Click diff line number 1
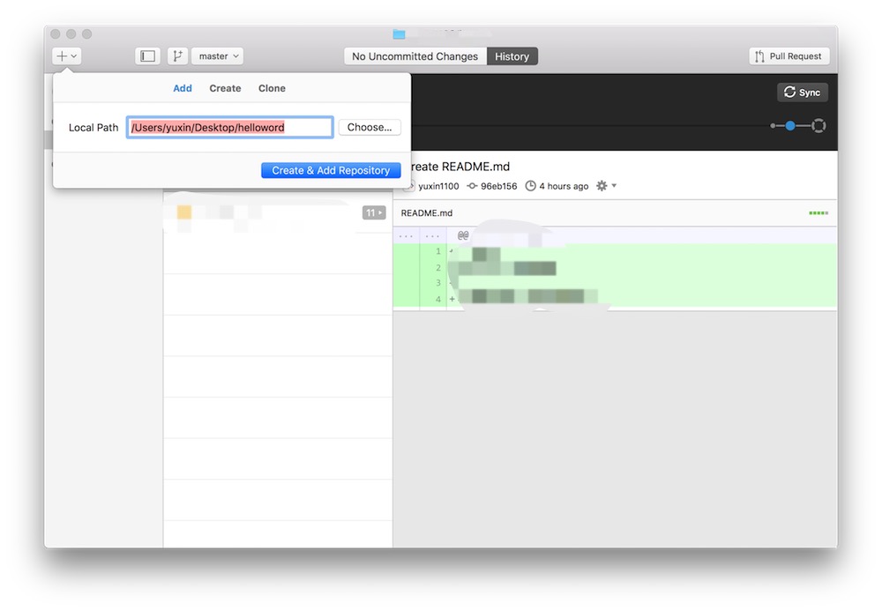Image resolution: width=882 pixels, height=611 pixels. (x=438, y=251)
